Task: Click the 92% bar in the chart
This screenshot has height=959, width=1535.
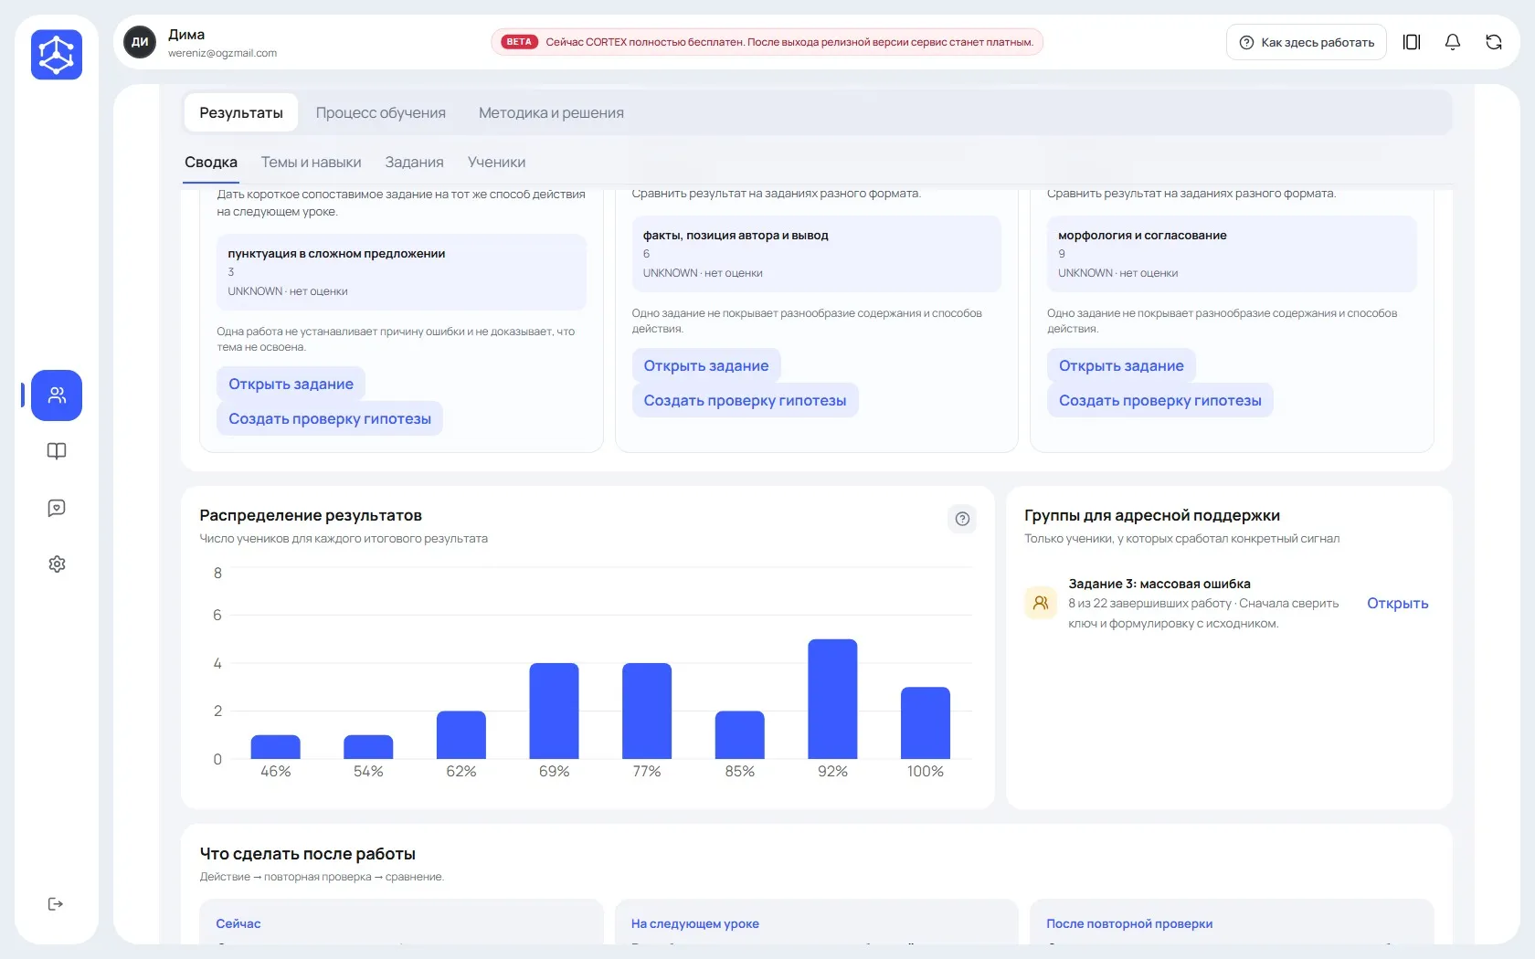Action: (832, 699)
